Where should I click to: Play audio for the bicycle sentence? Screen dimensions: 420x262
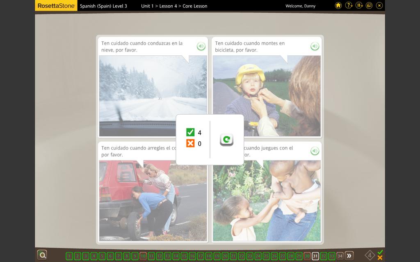(315, 46)
